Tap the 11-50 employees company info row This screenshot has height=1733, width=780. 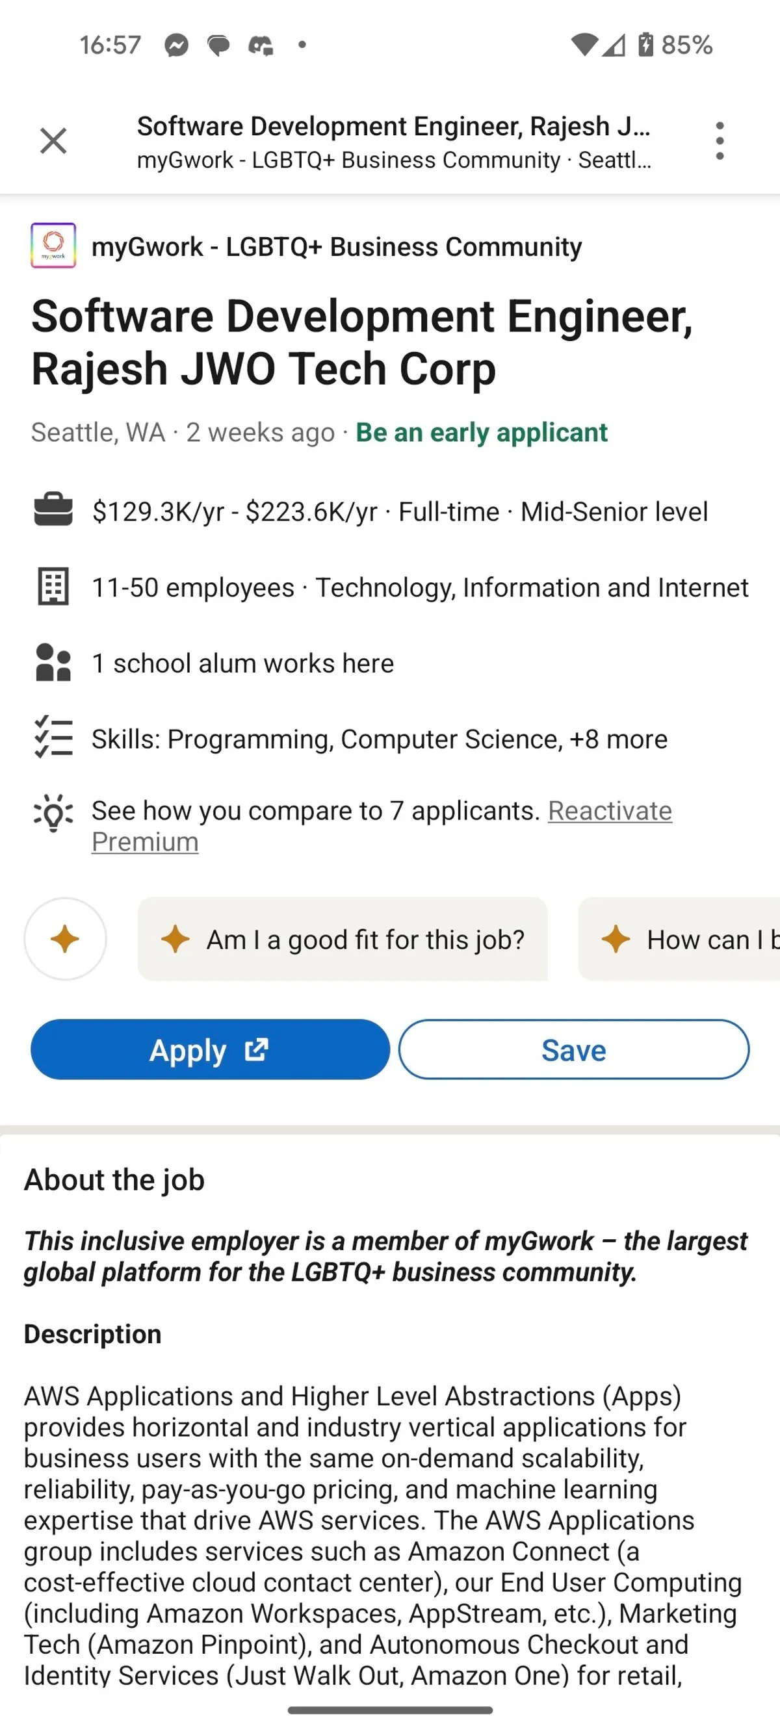click(x=420, y=587)
